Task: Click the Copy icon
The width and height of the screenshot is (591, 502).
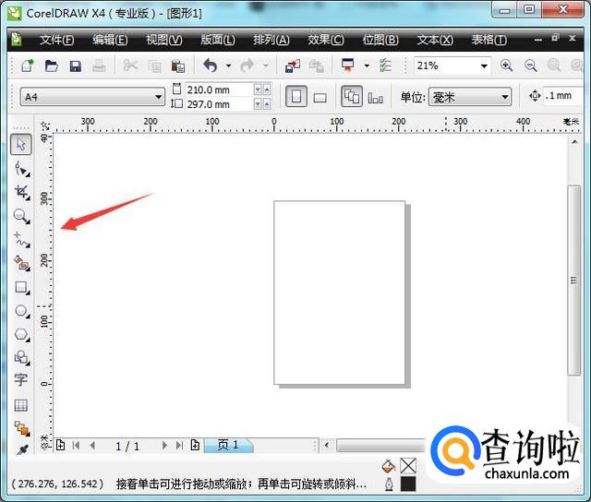Action: (x=154, y=66)
